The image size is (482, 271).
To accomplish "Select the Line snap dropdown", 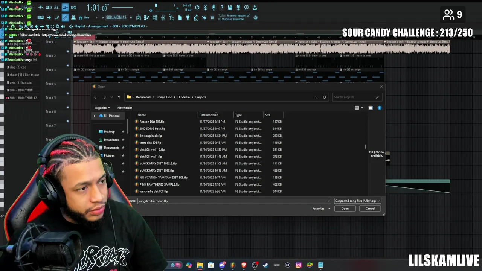I will pos(90,17).
